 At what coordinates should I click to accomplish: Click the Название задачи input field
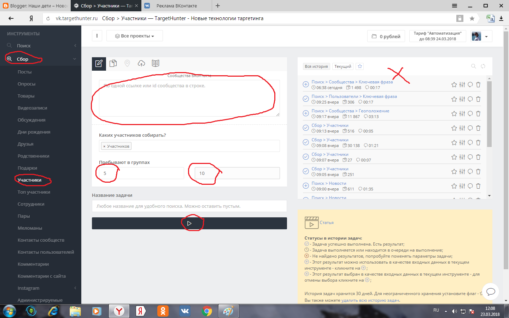tap(189, 206)
